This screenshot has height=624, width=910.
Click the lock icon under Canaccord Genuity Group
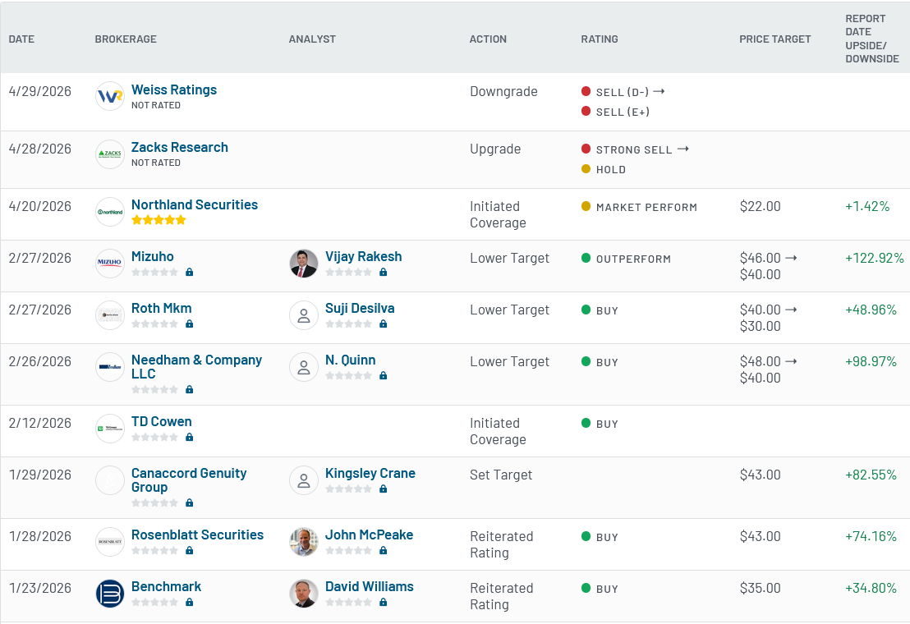coord(189,502)
